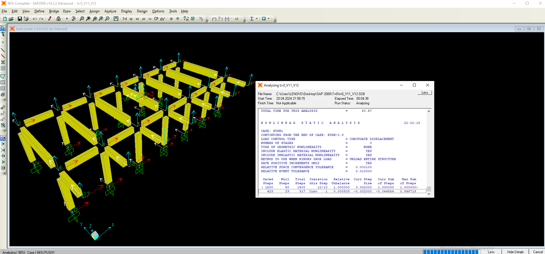Viewport: 545px width, 254px height.
Task: Switch to xz plane view
Action: (137, 19)
